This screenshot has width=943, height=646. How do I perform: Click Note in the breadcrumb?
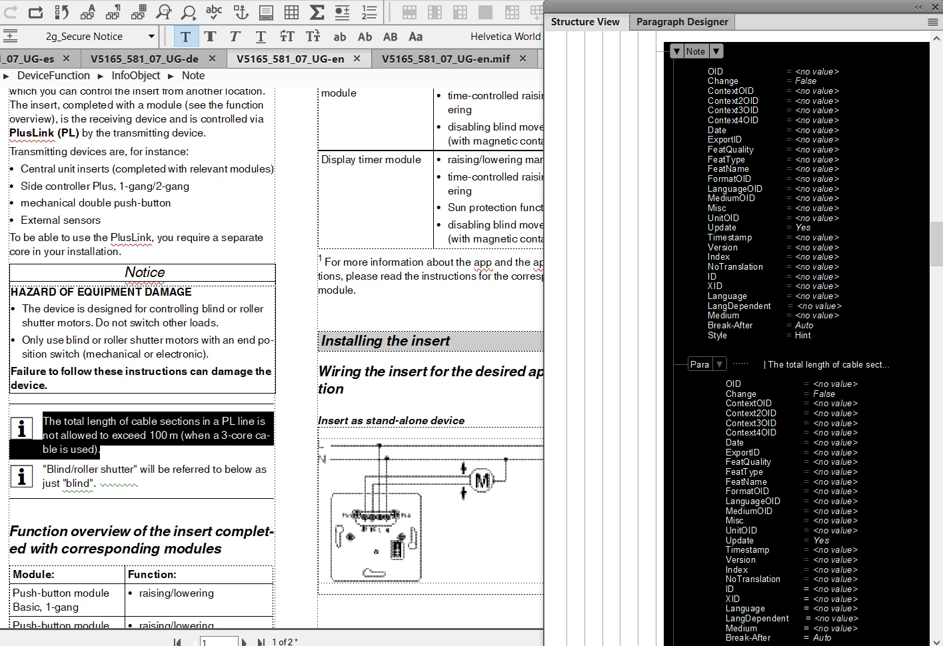(193, 76)
